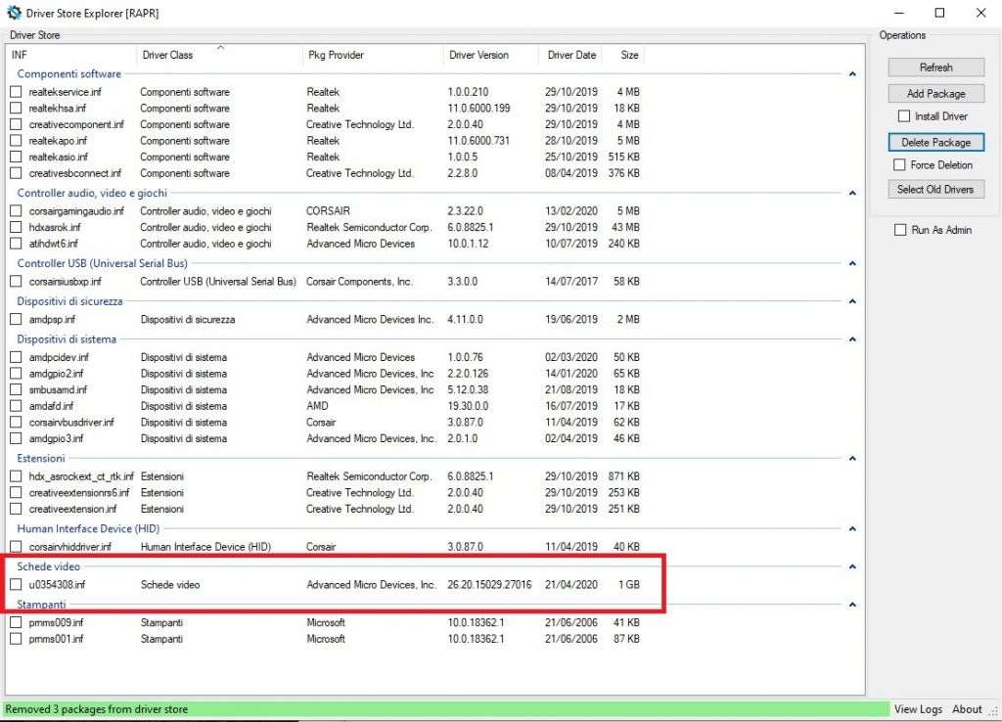
Task: Sort by the INF column header
Action: [x=70, y=55]
